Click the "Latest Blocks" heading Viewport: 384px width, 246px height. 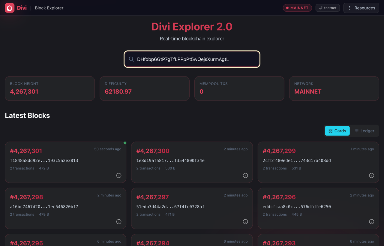(x=27, y=115)
